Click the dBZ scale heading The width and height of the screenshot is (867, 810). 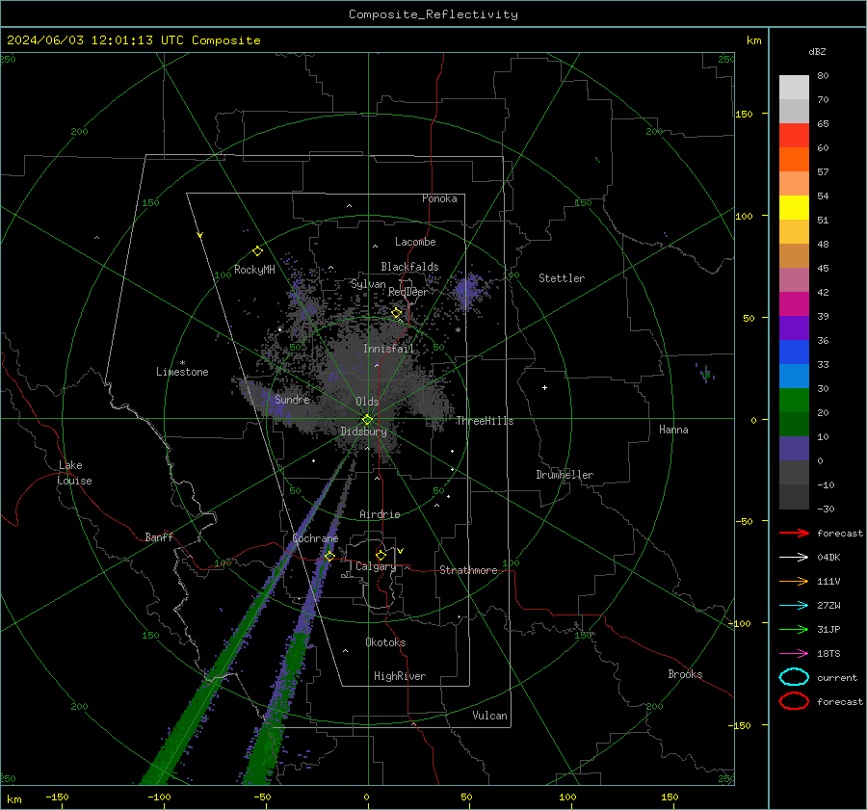(817, 51)
